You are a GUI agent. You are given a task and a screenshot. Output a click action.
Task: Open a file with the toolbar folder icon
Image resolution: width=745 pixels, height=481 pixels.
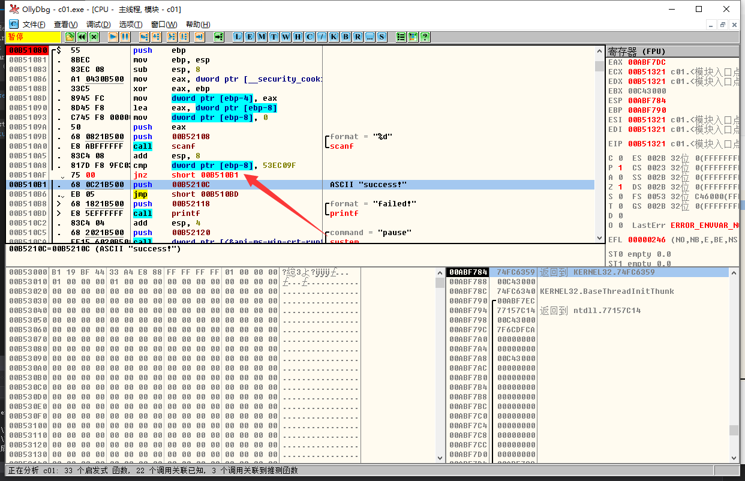70,37
